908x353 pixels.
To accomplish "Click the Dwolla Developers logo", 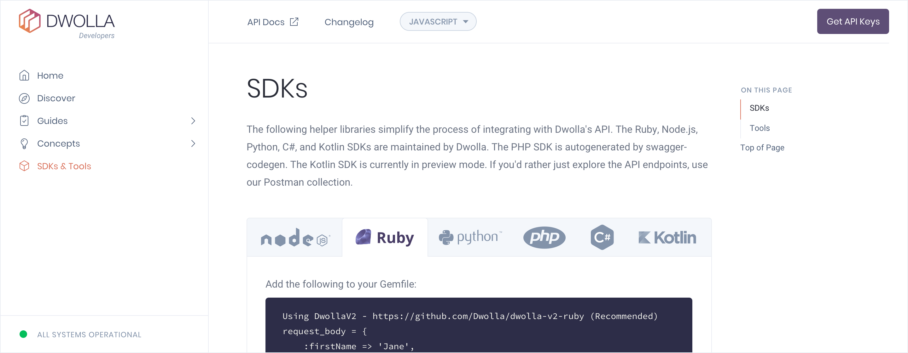I will tap(67, 24).
